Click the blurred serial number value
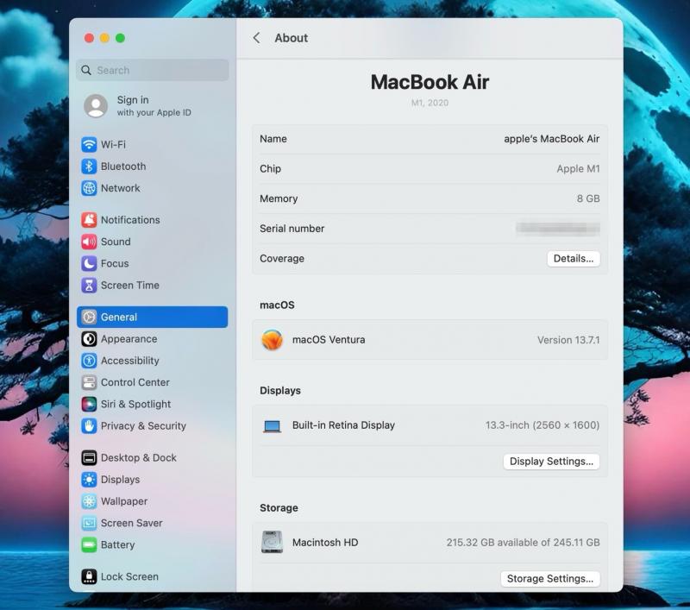Image resolution: width=690 pixels, height=610 pixels. [558, 229]
